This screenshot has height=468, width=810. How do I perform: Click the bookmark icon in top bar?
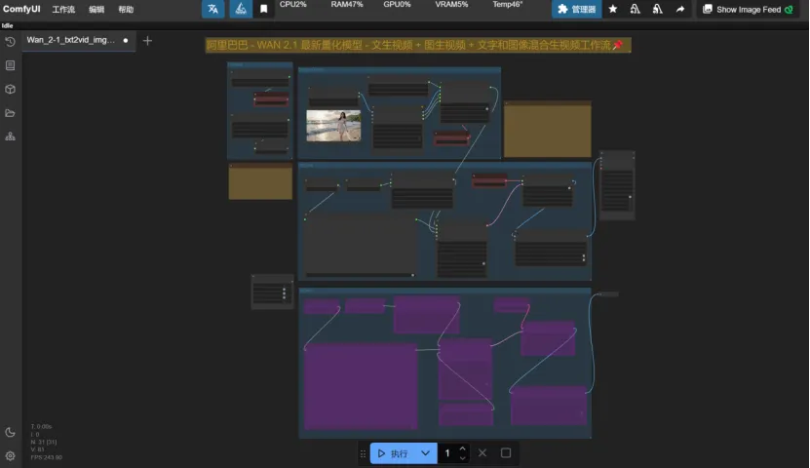pos(263,9)
